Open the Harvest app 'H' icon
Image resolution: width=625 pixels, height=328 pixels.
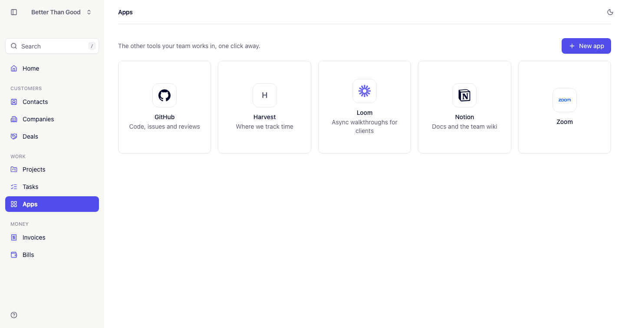(265, 95)
